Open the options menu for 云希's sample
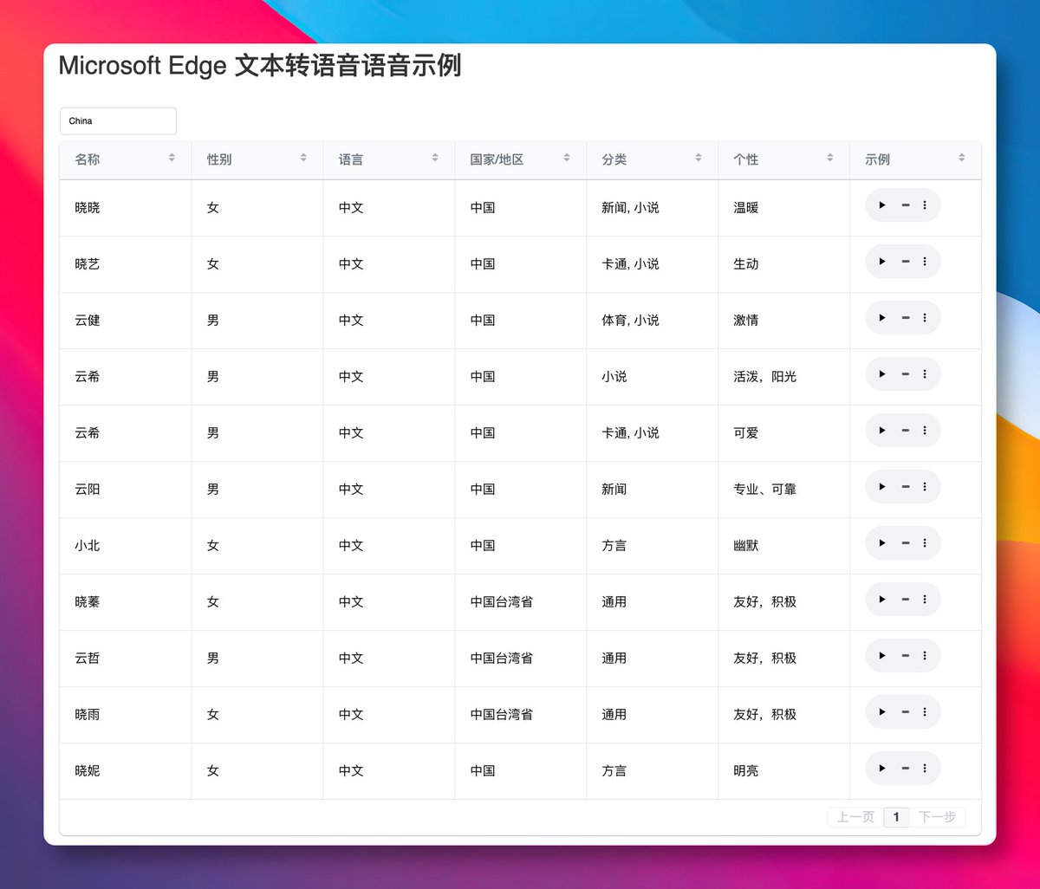 tap(926, 374)
